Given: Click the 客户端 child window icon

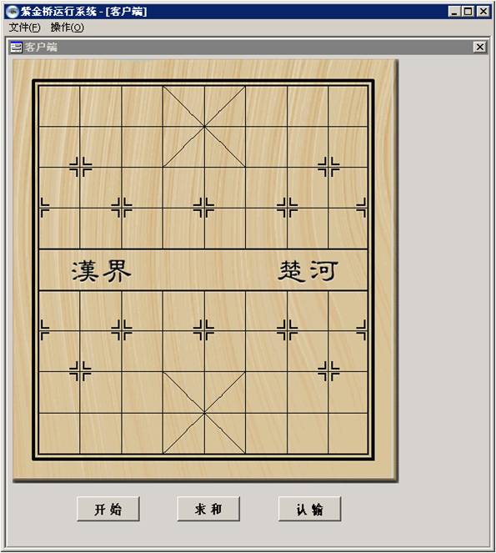Looking at the screenshot, I should [16, 47].
